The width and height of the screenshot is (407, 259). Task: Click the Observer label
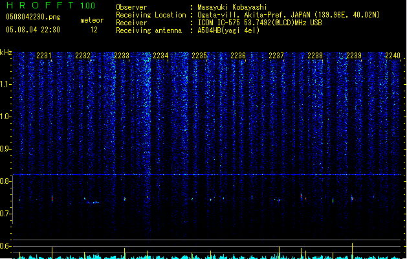131,7
